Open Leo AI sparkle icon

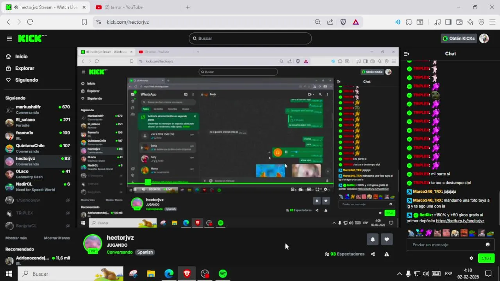[470, 22]
